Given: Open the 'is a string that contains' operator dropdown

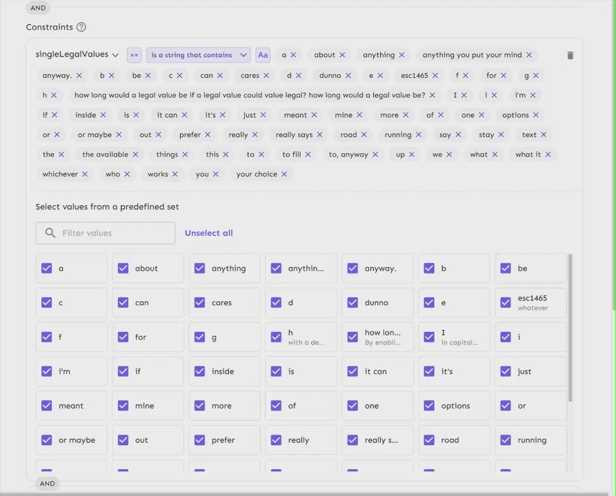Looking at the screenshot, I should (x=199, y=55).
